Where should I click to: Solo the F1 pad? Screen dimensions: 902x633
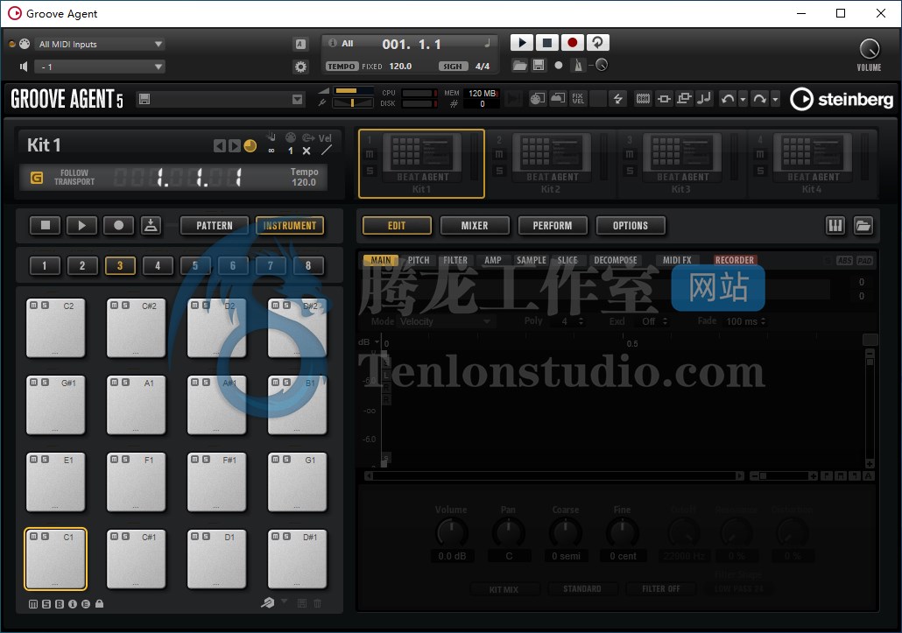pyautogui.click(x=125, y=460)
